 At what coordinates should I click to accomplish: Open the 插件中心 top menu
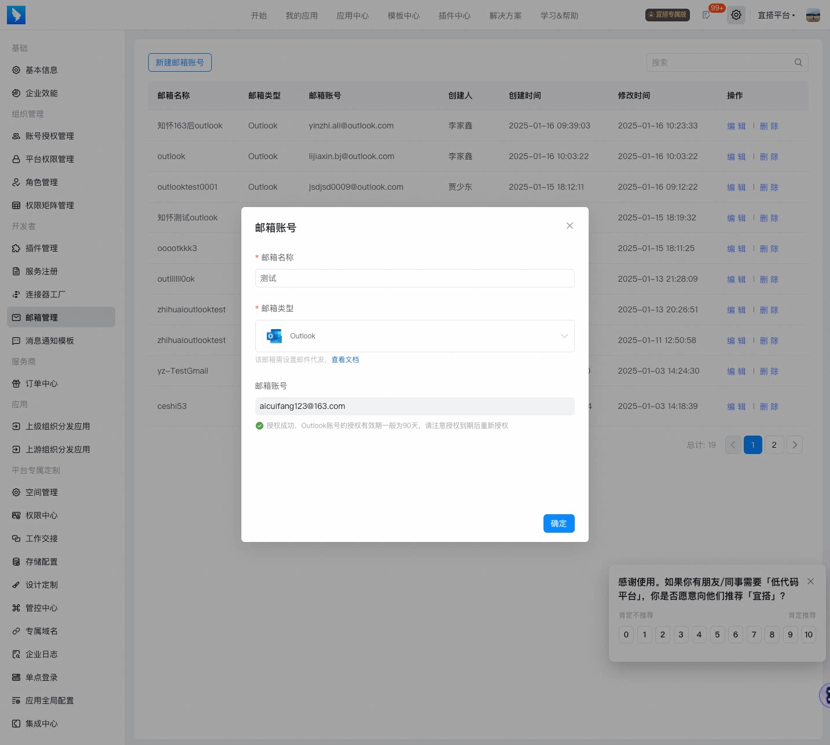(x=454, y=16)
